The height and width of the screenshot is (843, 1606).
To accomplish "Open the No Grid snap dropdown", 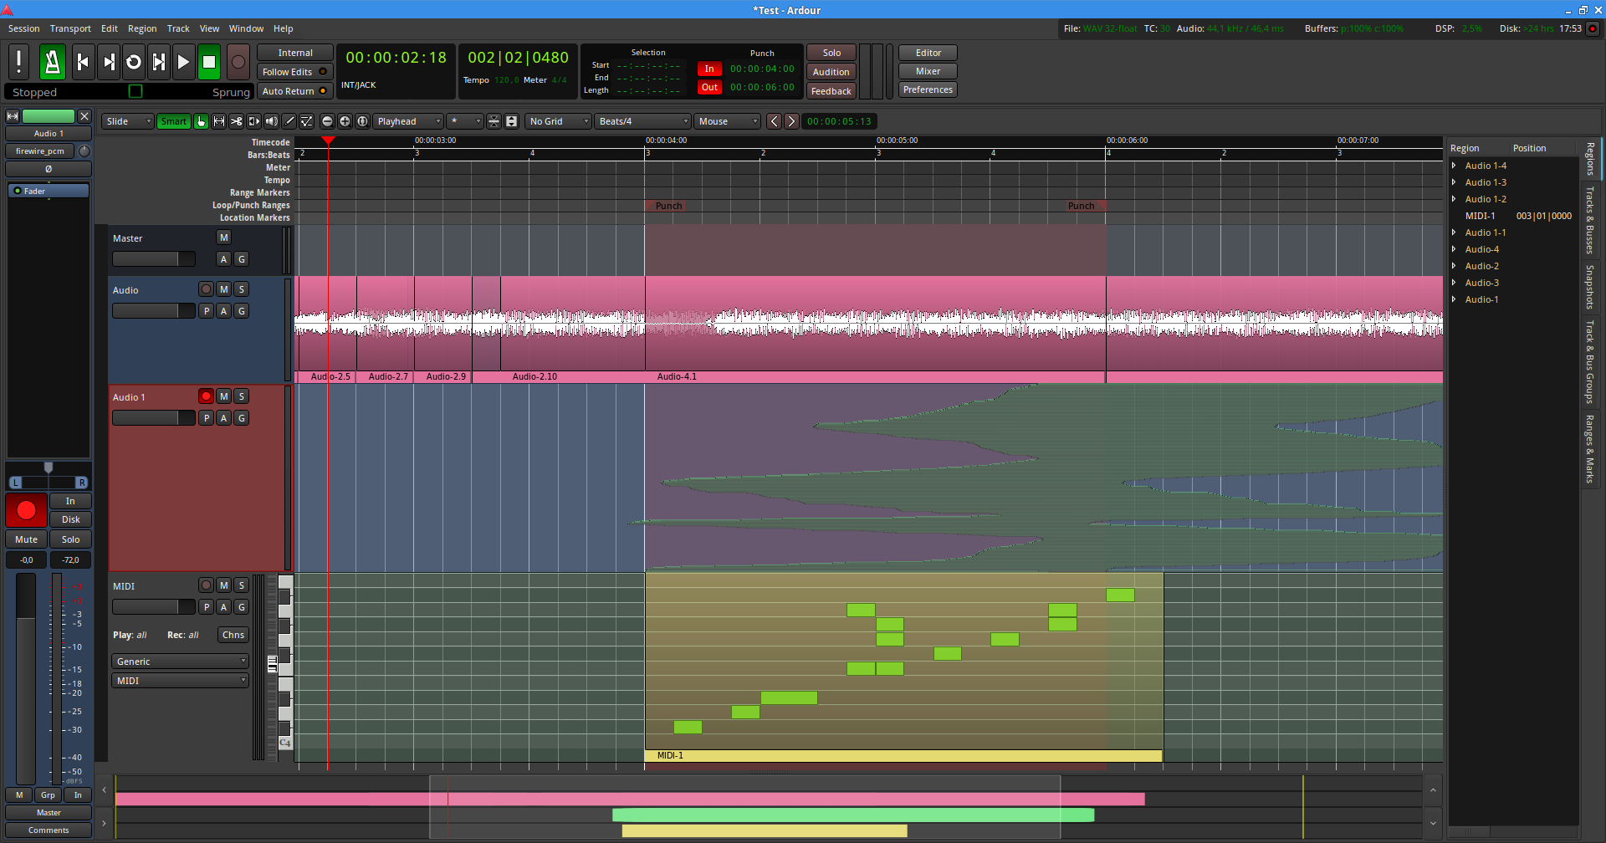I will (558, 121).
